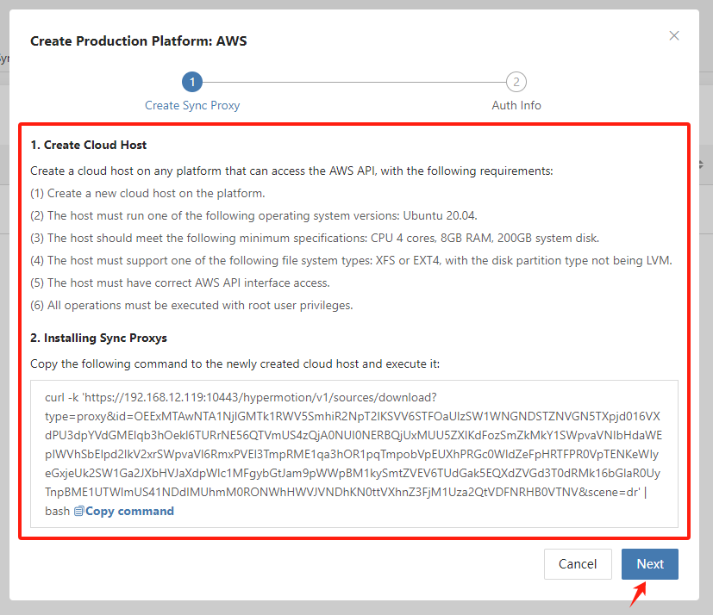The image size is (713, 615).
Task: Click the XFS or EXT4 requirement line
Action: (x=351, y=260)
